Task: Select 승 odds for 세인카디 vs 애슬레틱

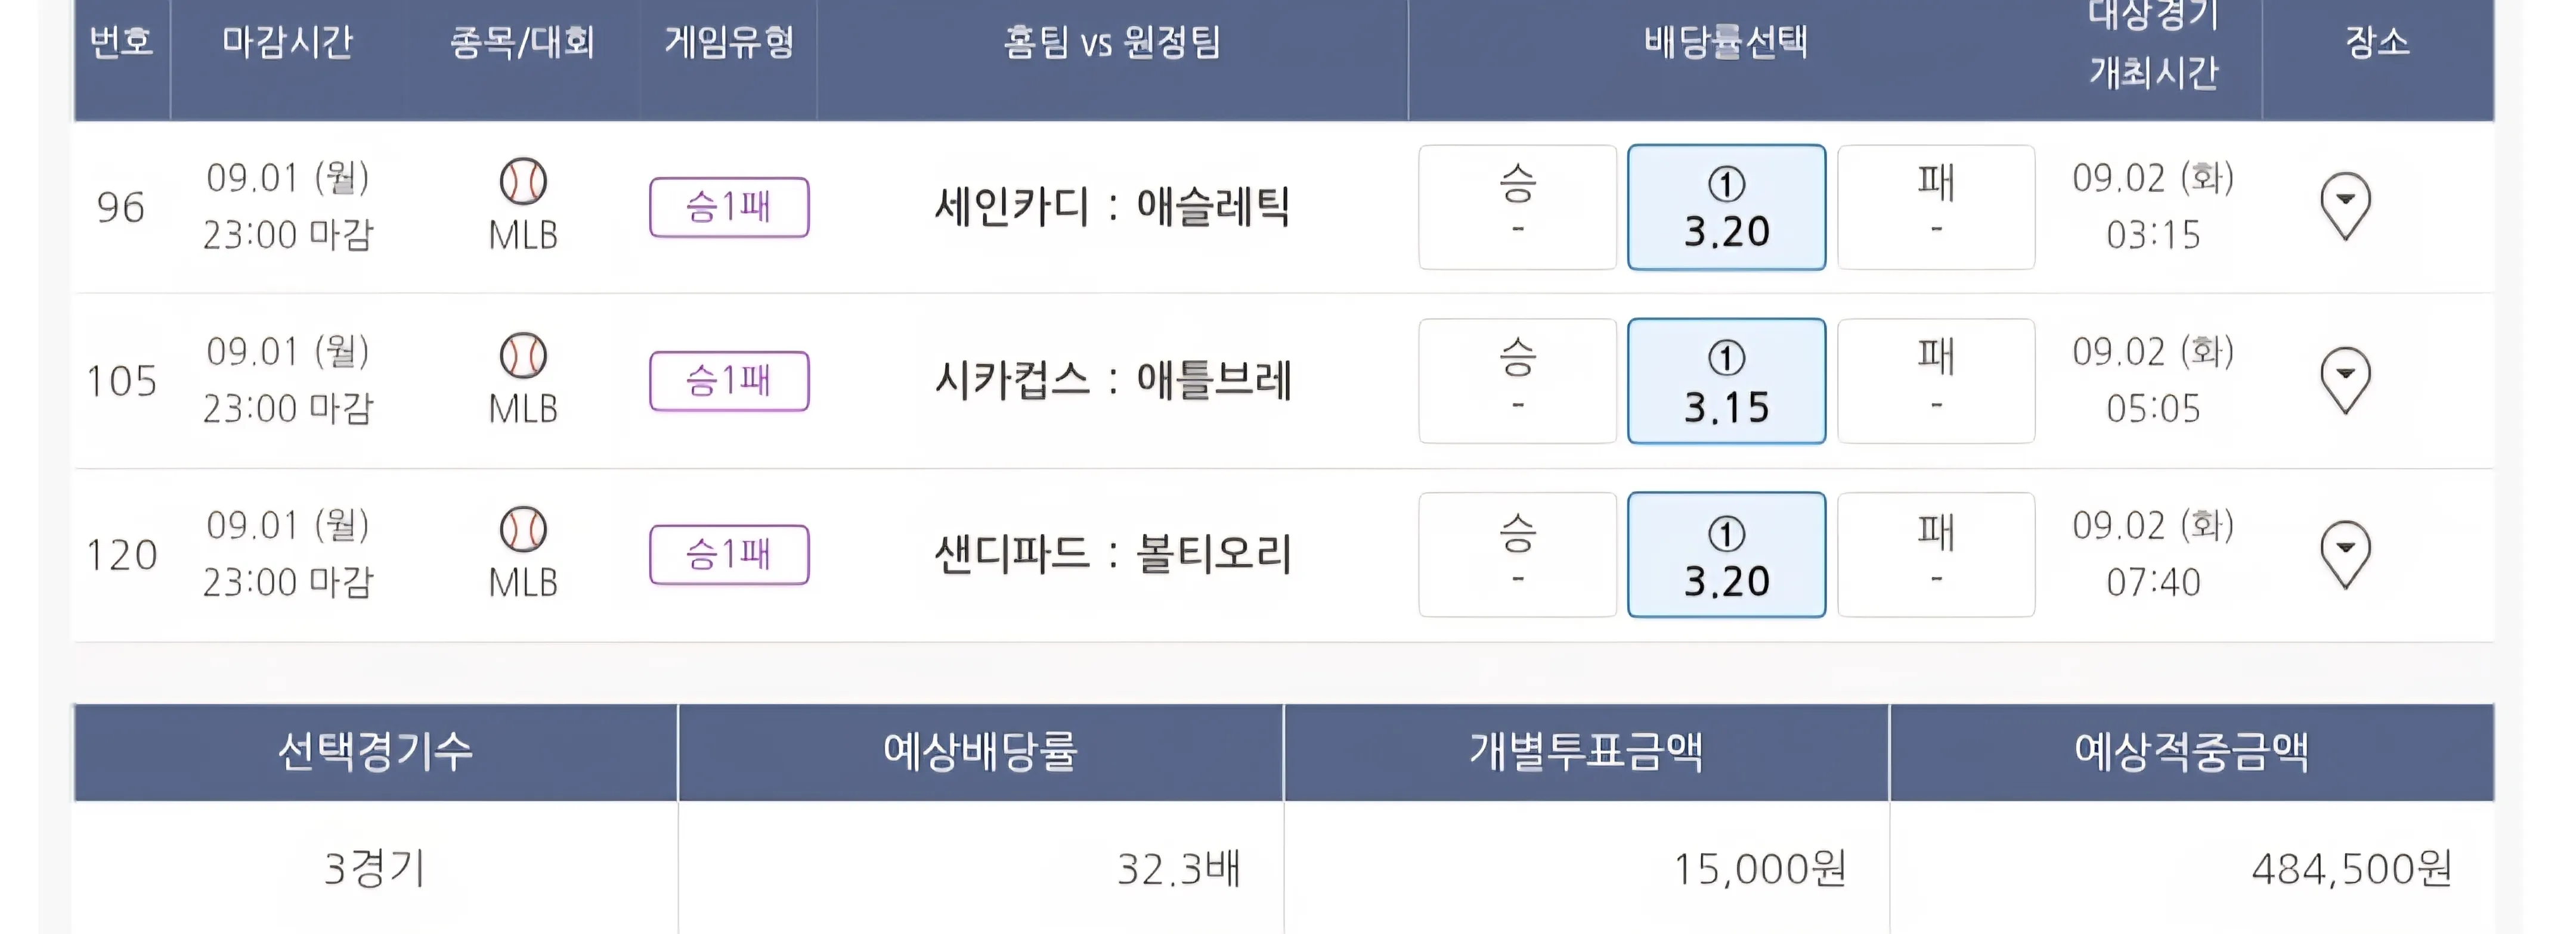Action: tap(1516, 207)
